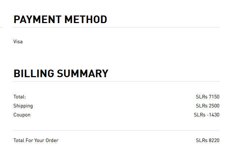
Task: Click the divider line under Billing Summary
Action: click(x=116, y=81)
